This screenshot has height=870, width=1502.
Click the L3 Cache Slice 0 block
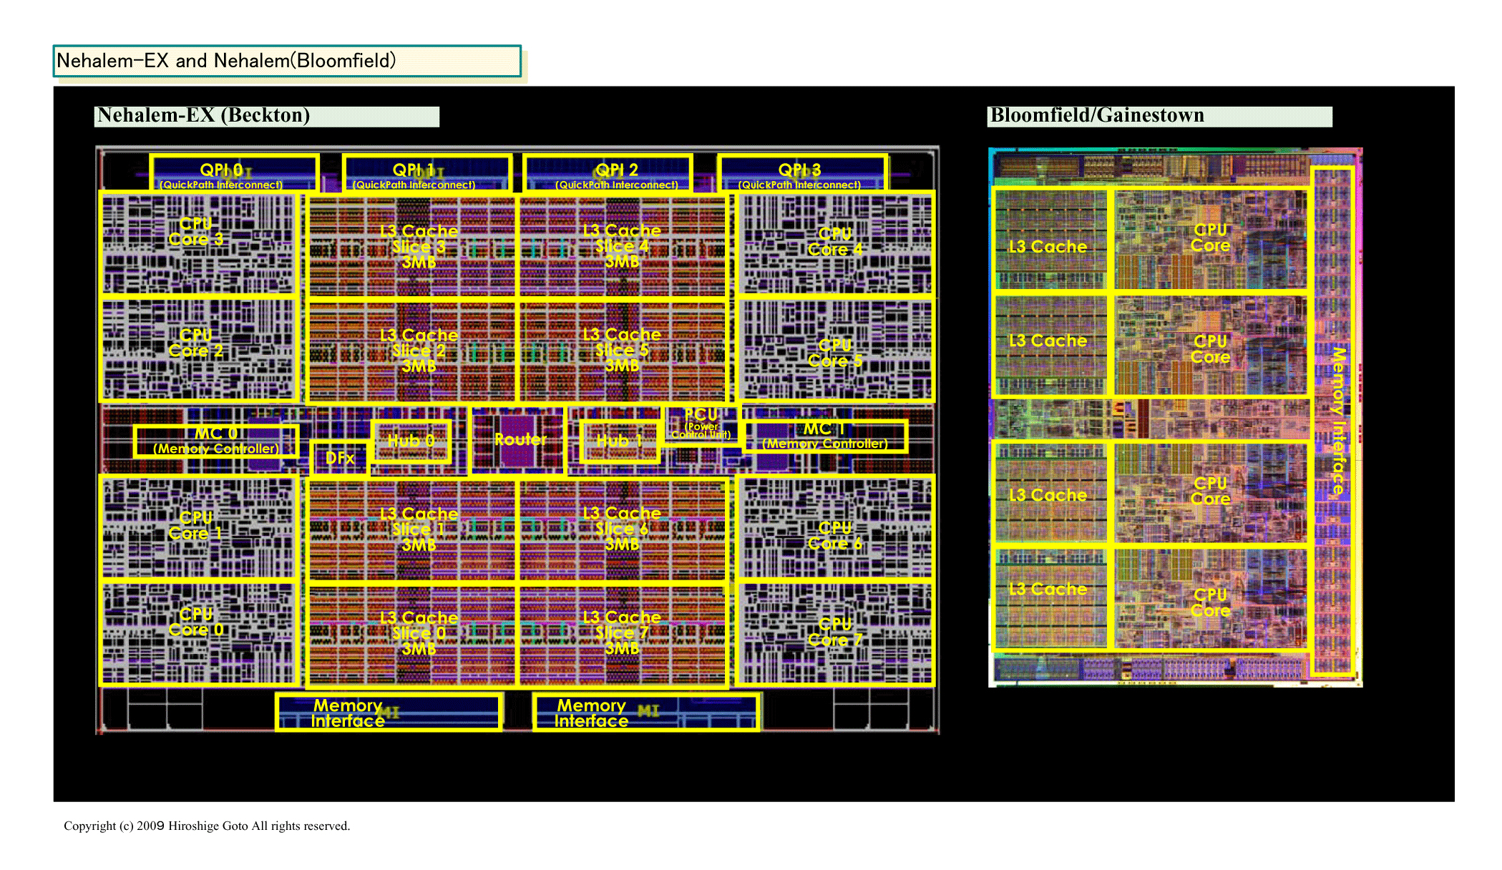click(411, 635)
